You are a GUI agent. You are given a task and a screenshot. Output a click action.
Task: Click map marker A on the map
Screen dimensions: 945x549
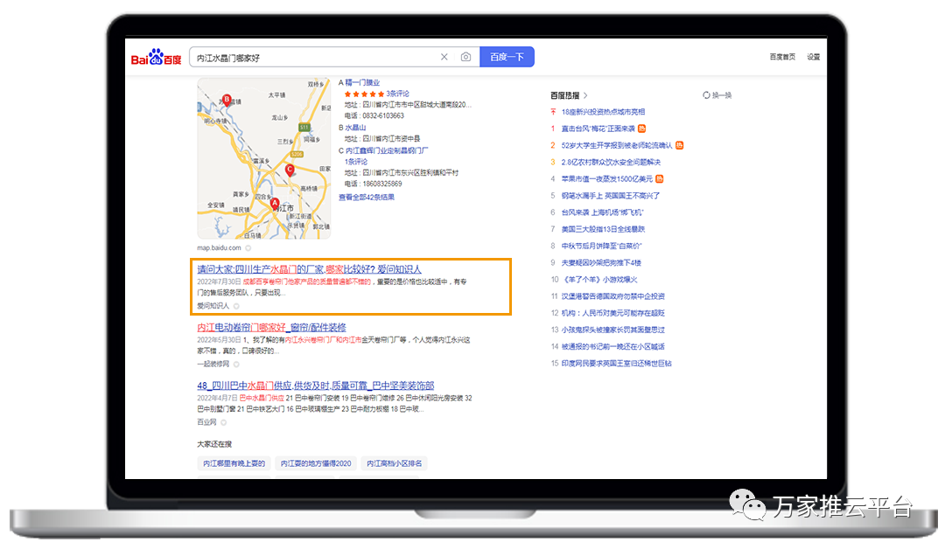click(x=275, y=204)
